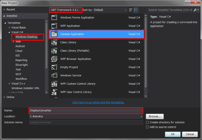This screenshot has width=202, height=140.
Task: Select the Windows Service template icon
Action: pyautogui.click(x=54, y=76)
